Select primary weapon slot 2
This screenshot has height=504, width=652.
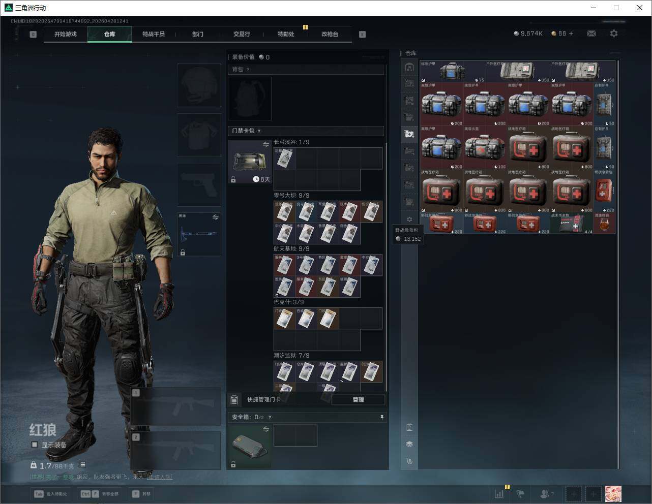[x=176, y=451]
